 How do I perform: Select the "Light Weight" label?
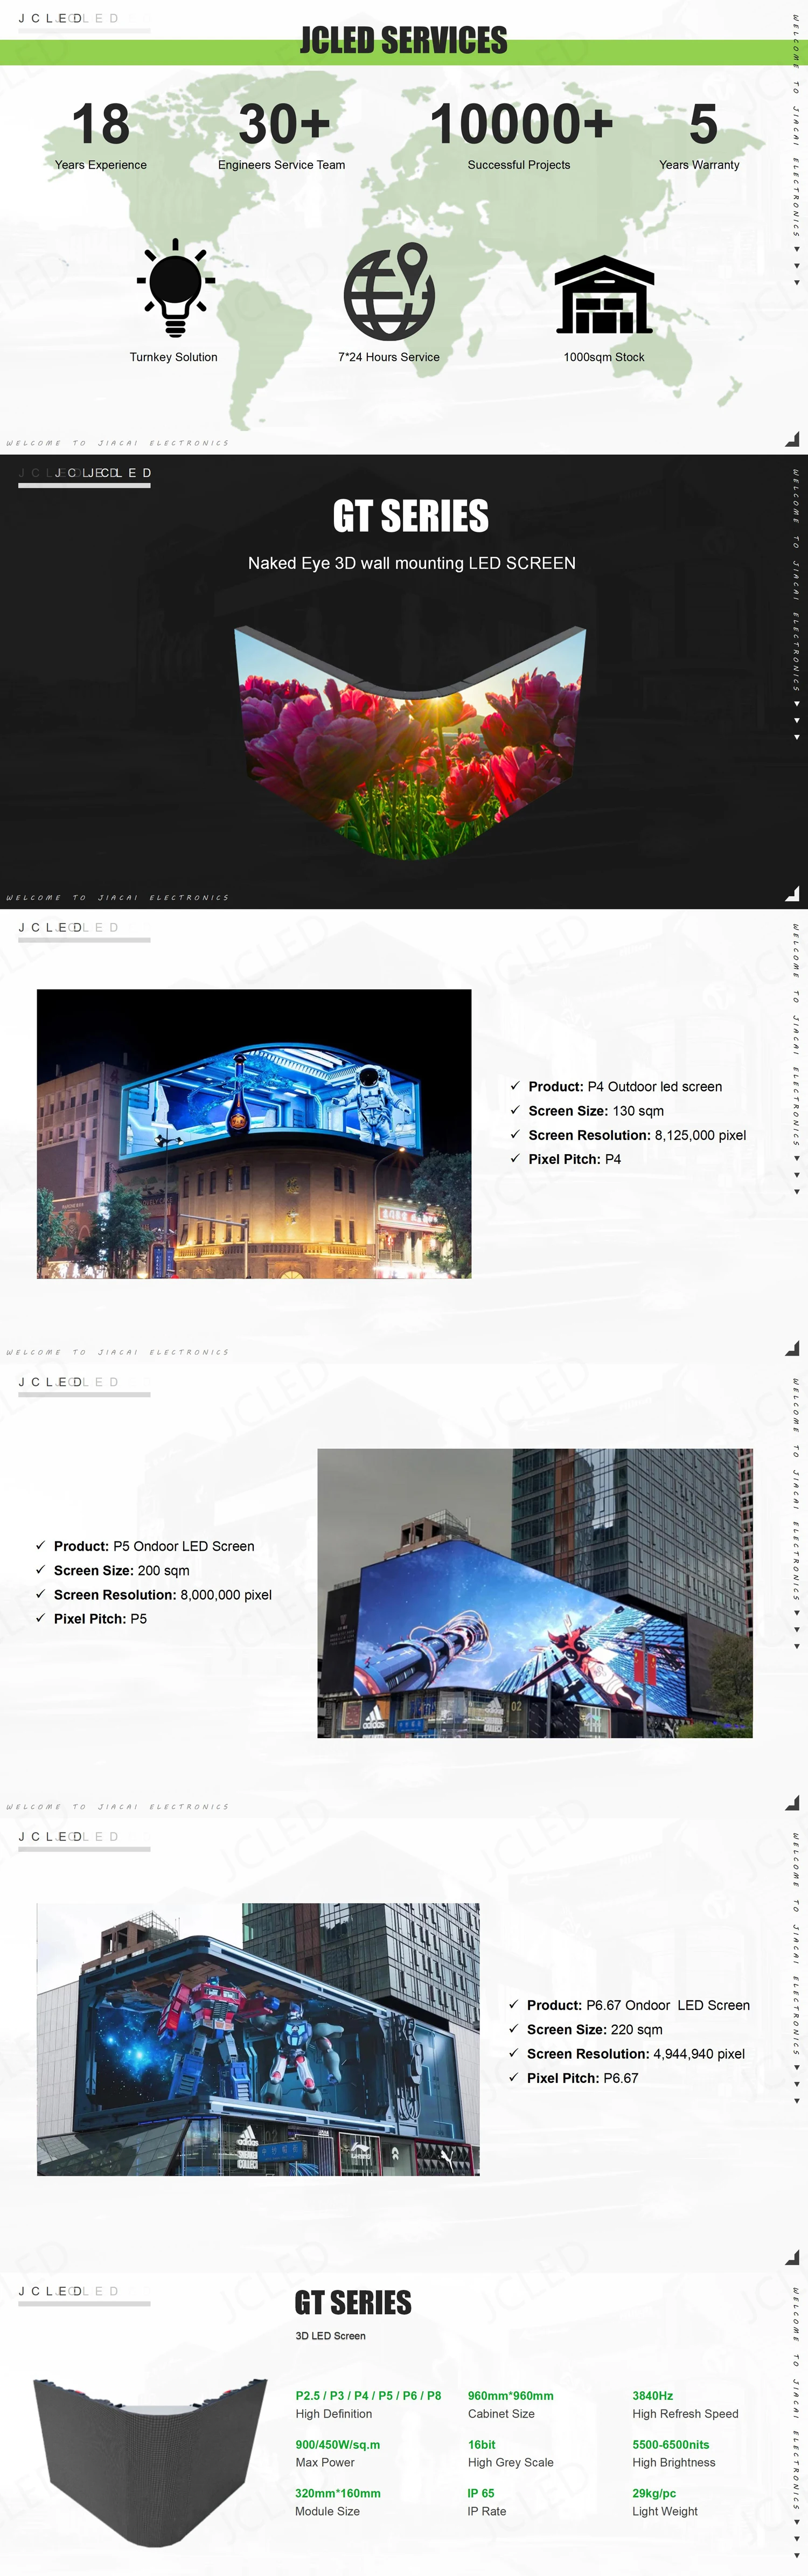665,2512
